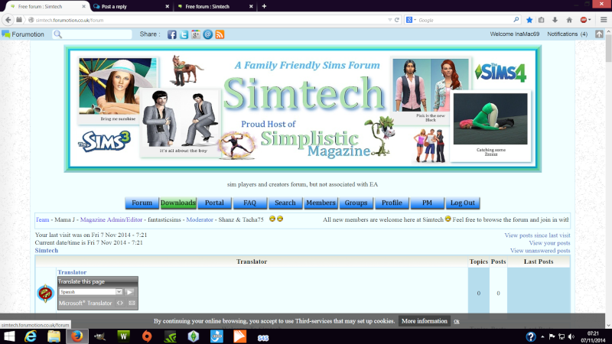Open the Groups navigation button
This screenshot has height=344, width=612.
coord(356,203)
